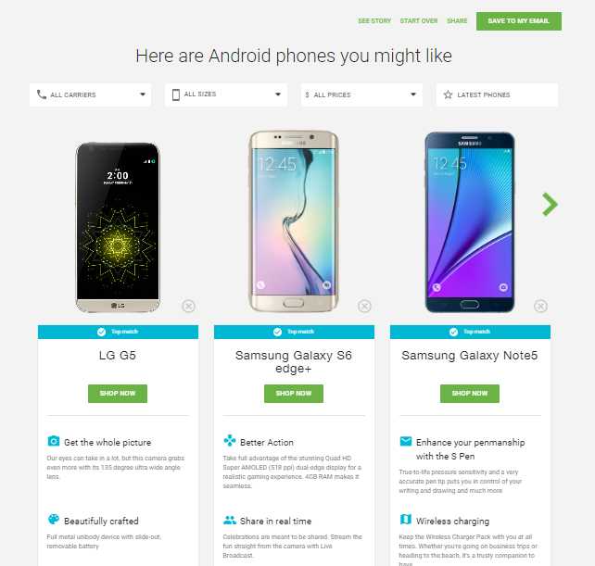Click the palette icon beside Beautifully crafted

54,520
